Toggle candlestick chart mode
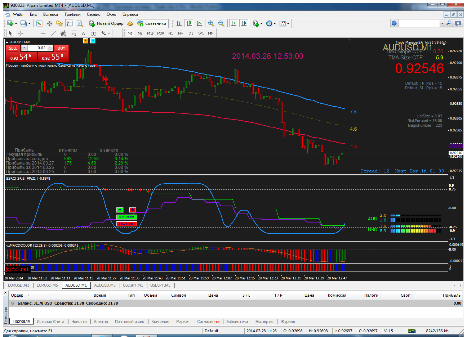The height and width of the screenshot is (337, 467). click(x=189, y=23)
